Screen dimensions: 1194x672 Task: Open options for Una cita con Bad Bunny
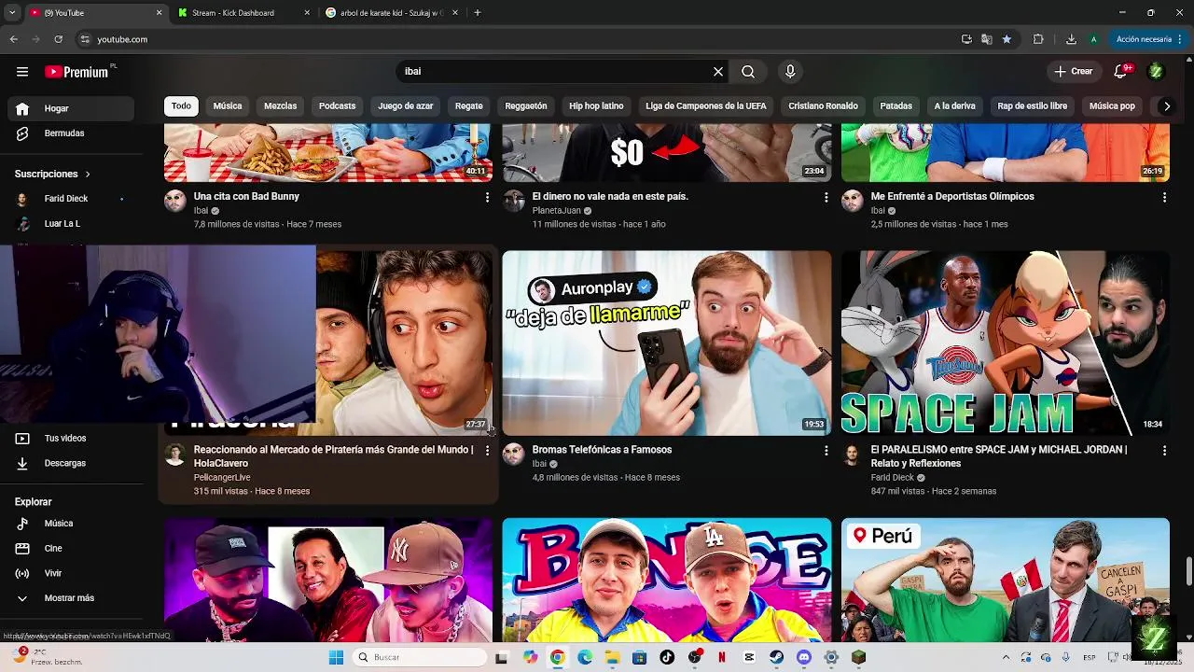tap(487, 198)
